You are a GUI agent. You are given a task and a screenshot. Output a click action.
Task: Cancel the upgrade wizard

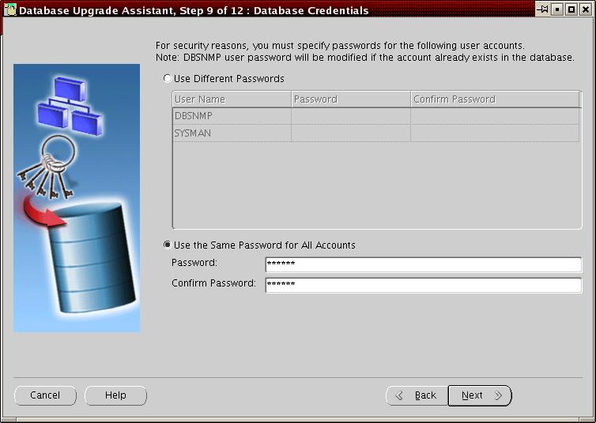tap(45, 395)
